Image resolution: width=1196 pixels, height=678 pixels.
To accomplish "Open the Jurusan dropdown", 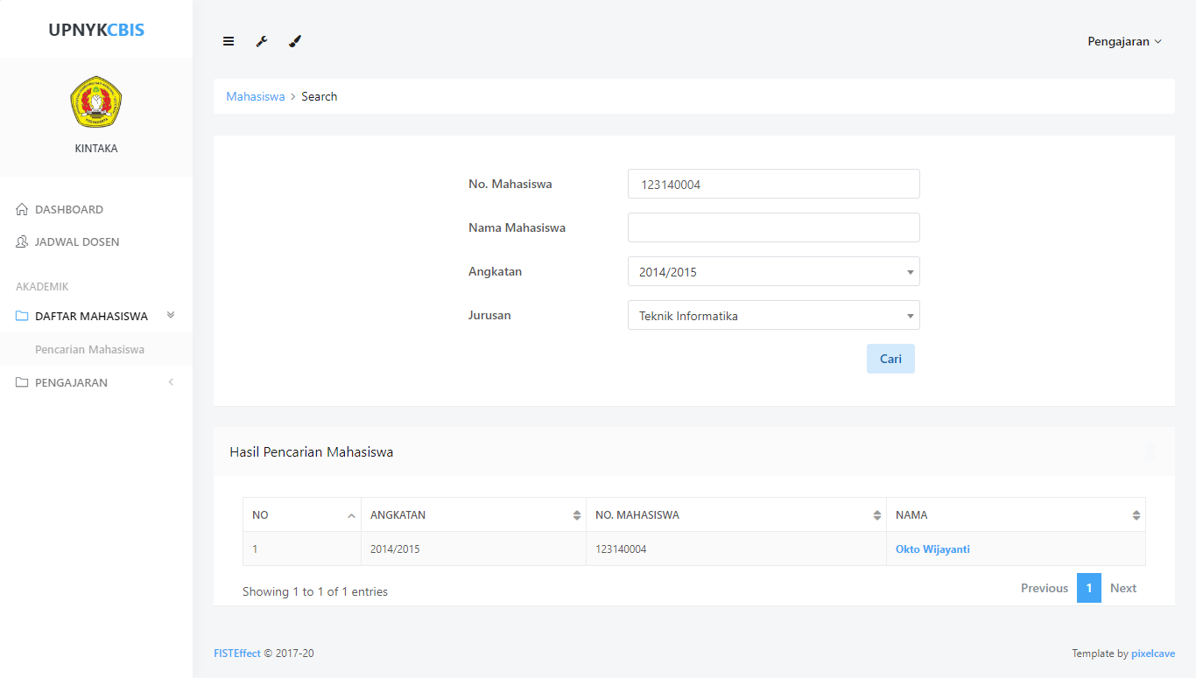I will pos(773,316).
